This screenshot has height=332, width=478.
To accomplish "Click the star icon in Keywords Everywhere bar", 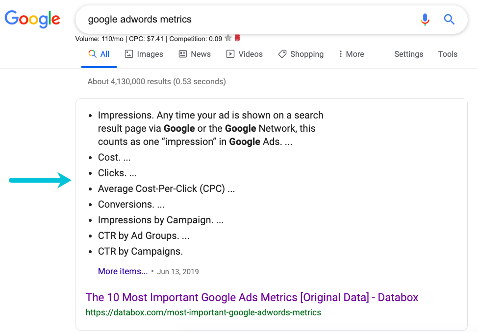I will [227, 37].
